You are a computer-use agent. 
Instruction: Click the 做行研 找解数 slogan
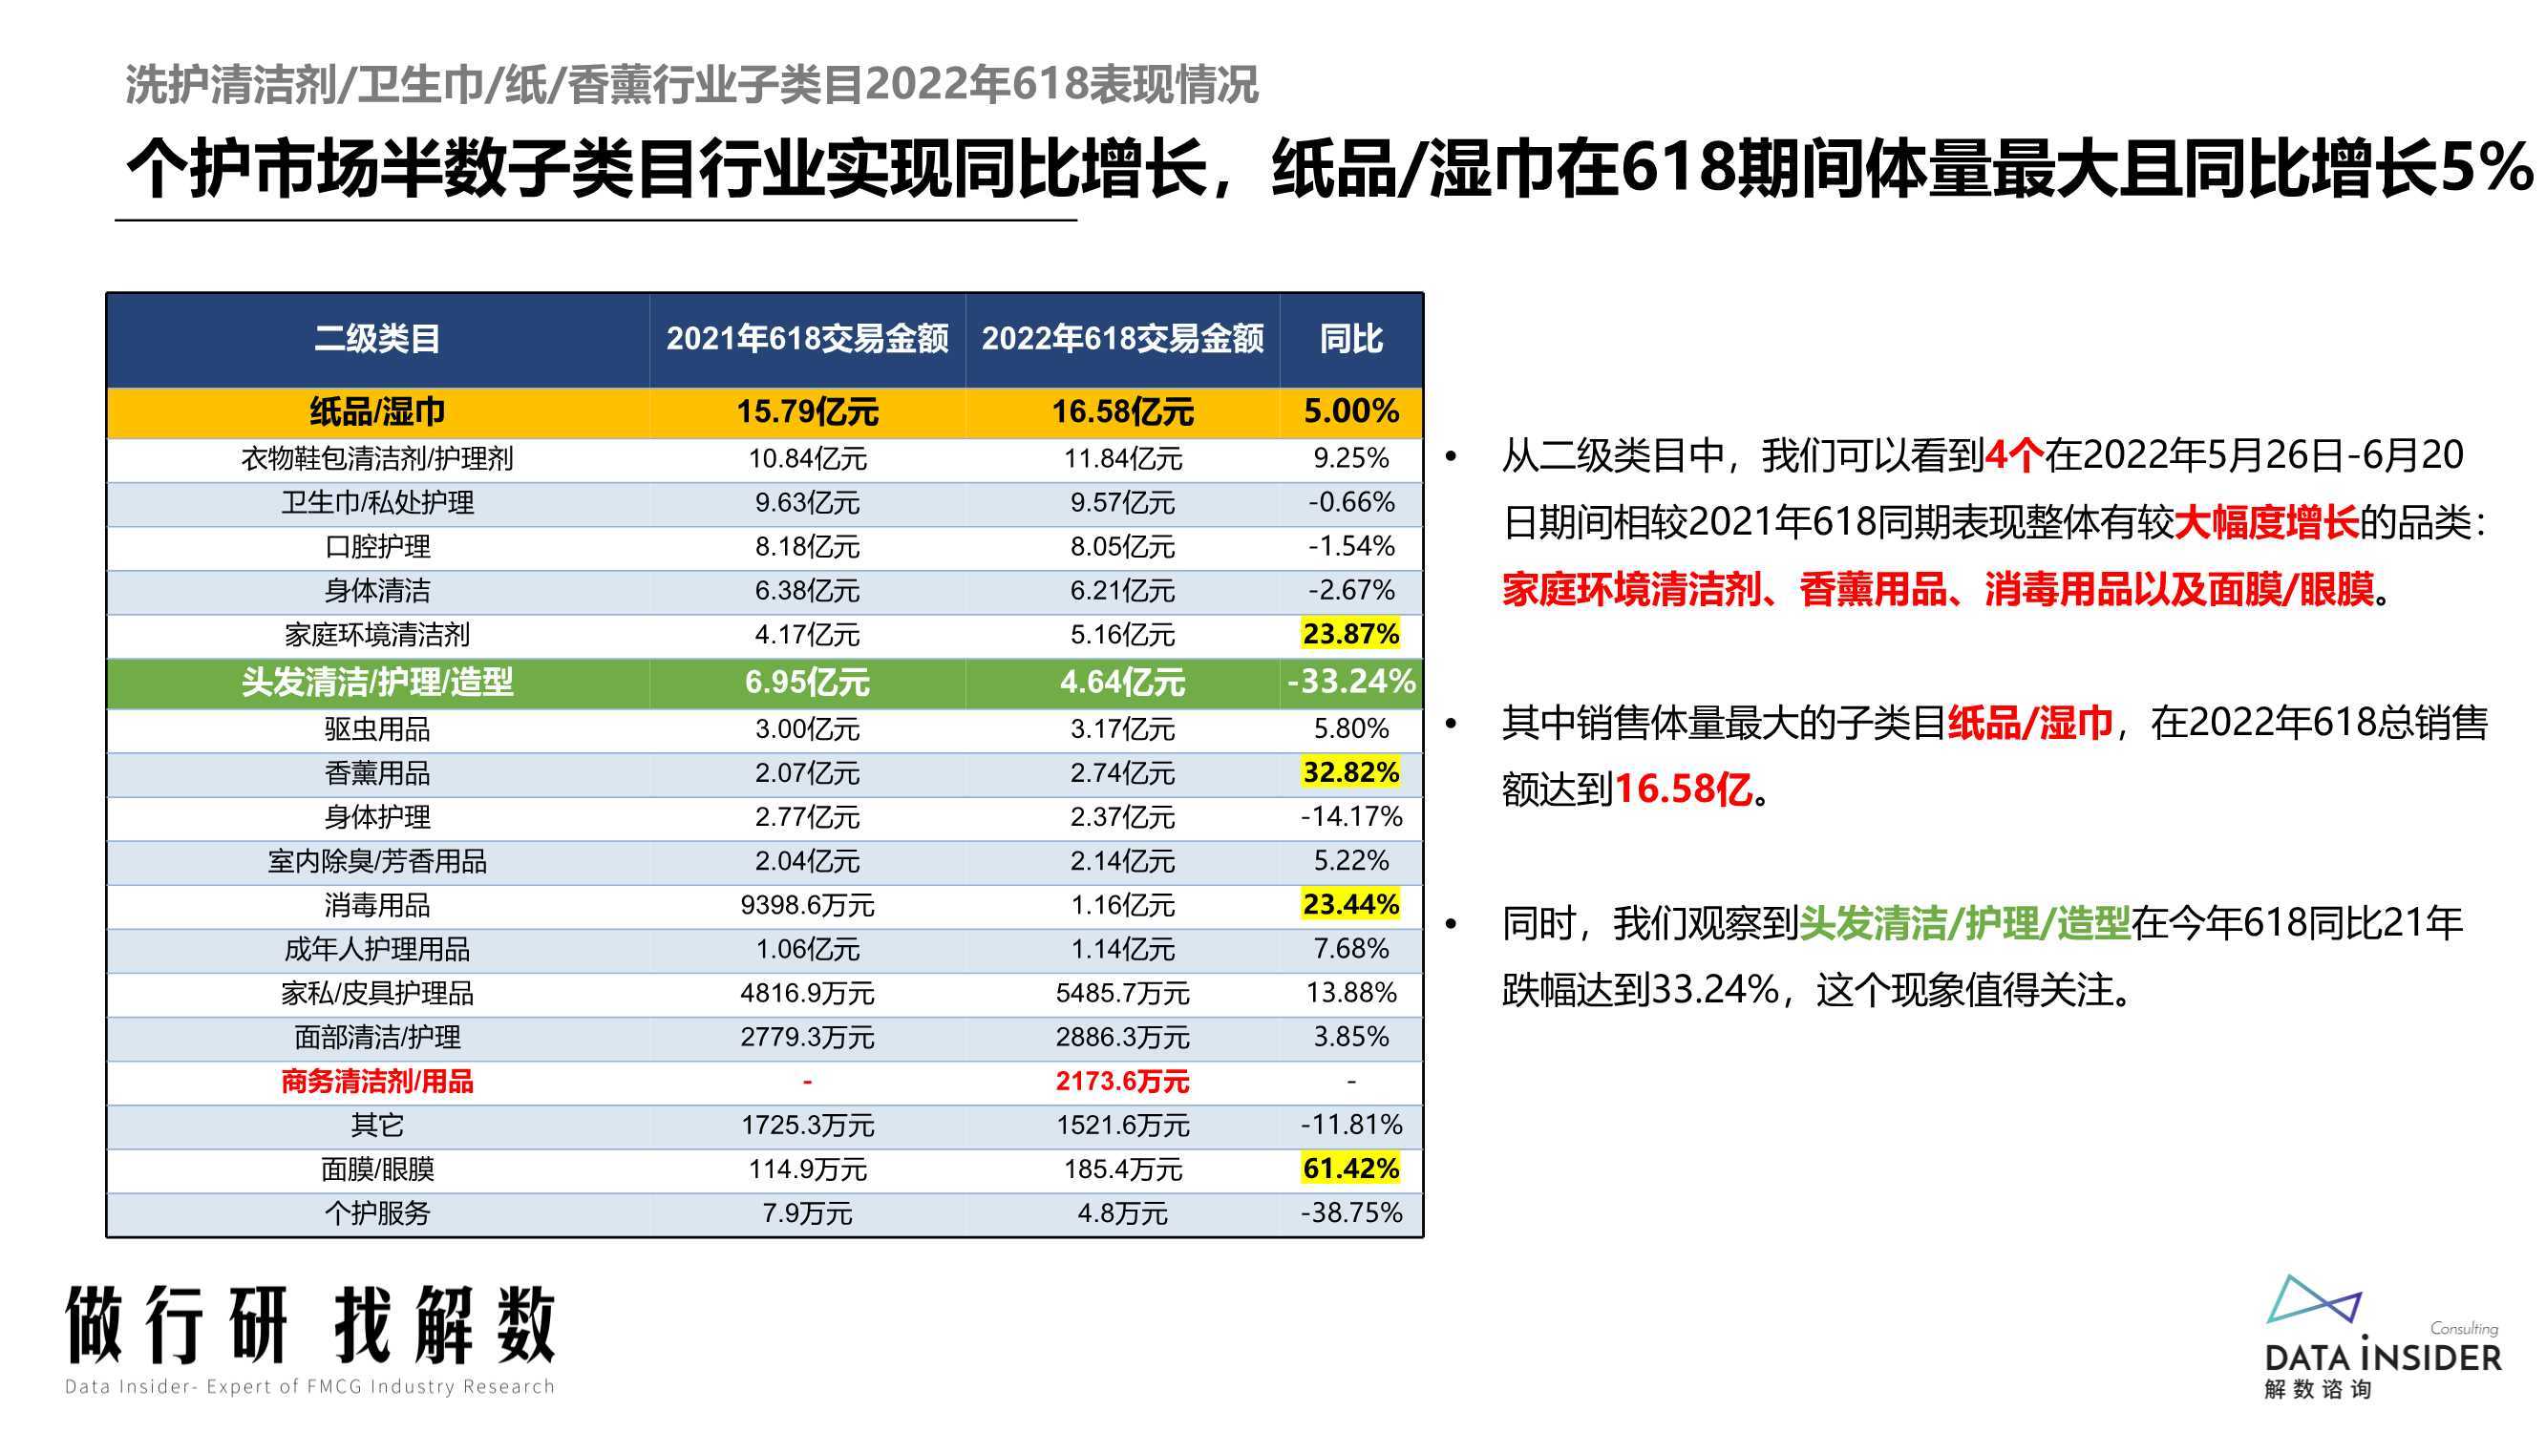pos(310,1326)
